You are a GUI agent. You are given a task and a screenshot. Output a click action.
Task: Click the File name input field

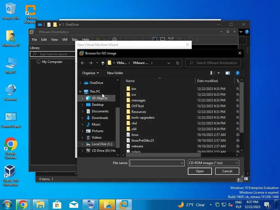tap(155, 163)
